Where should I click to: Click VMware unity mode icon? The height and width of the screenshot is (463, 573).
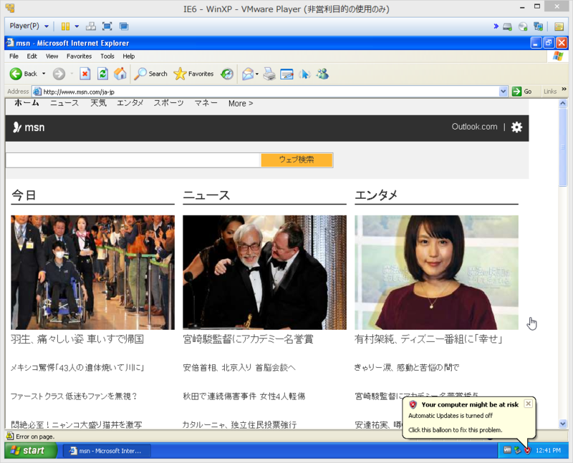pyautogui.click(x=124, y=26)
